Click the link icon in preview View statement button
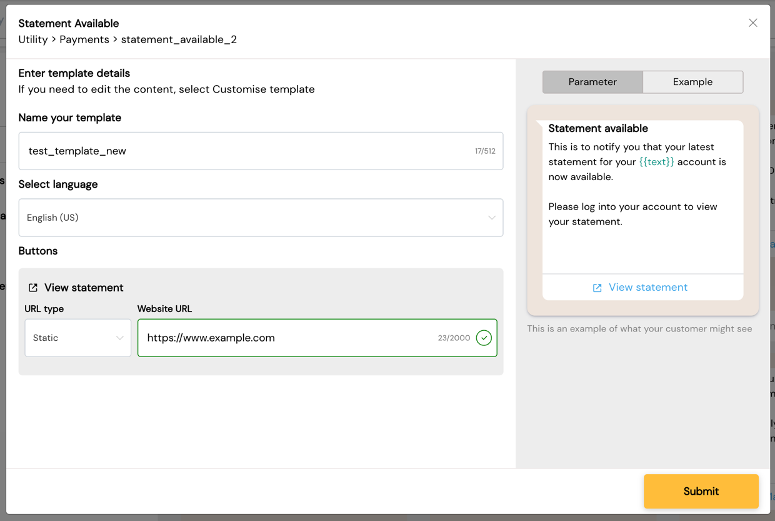This screenshot has width=775, height=521. coord(597,288)
